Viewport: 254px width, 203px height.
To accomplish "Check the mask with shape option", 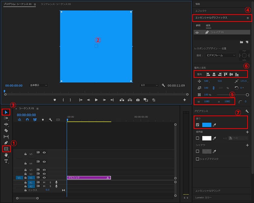I will (197, 159).
